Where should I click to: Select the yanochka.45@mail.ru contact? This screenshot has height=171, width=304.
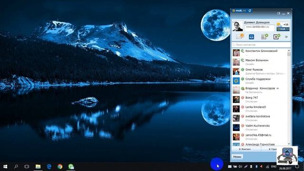click(x=259, y=137)
